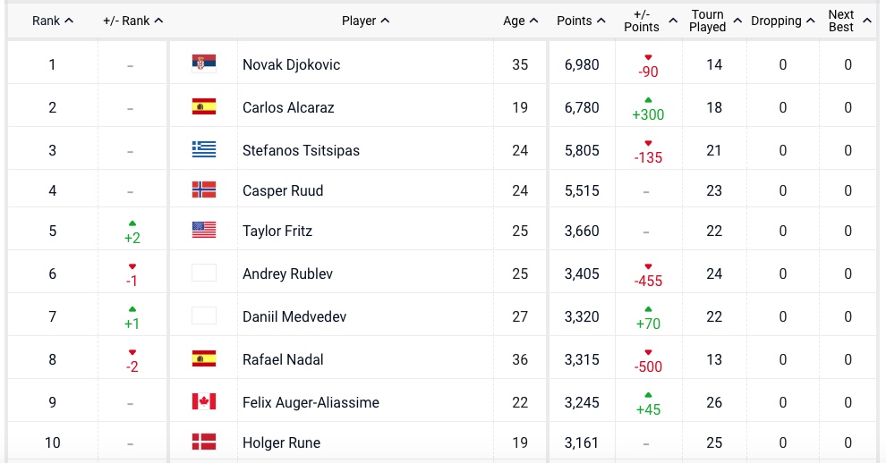Sort by Points column header
Screen dimensions: 886x463
580,21
